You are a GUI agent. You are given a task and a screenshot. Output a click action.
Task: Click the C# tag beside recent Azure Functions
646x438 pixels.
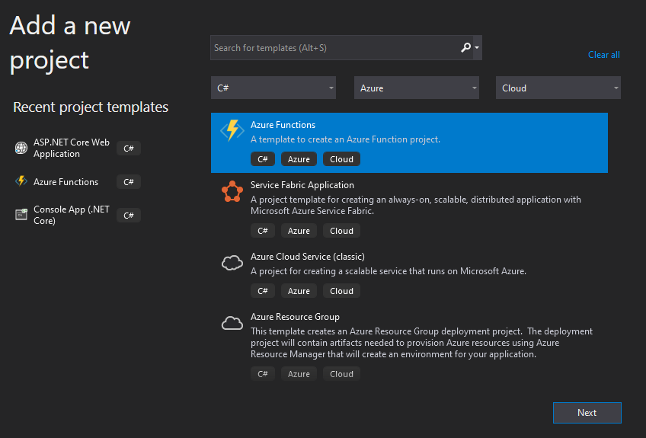(x=129, y=182)
